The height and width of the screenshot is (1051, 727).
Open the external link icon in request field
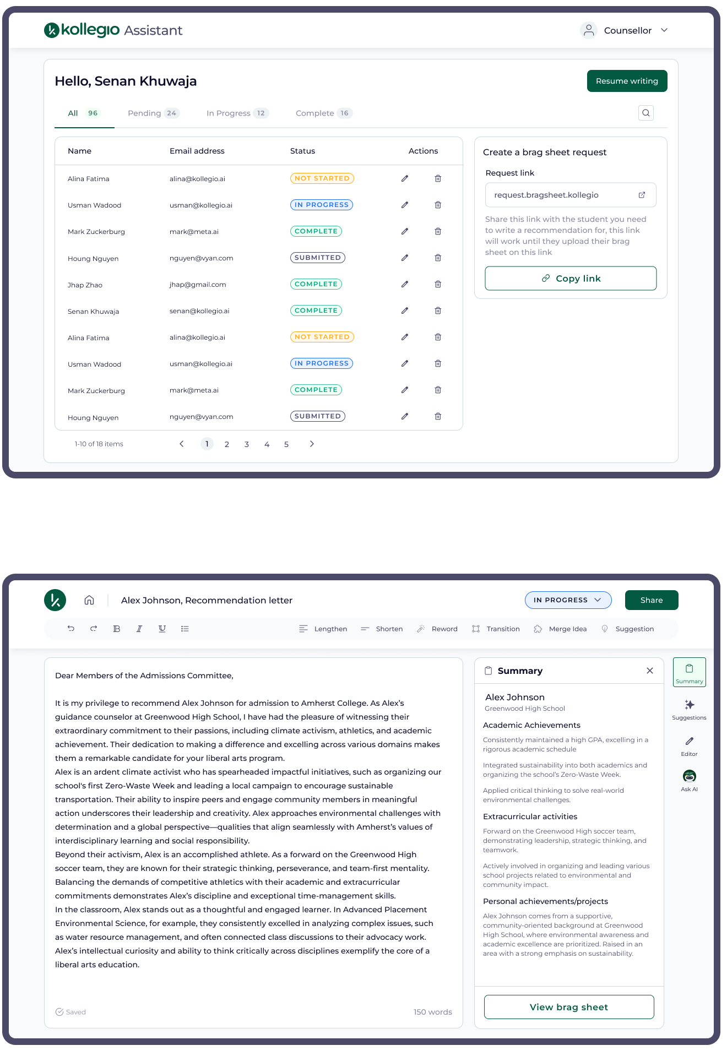(642, 195)
